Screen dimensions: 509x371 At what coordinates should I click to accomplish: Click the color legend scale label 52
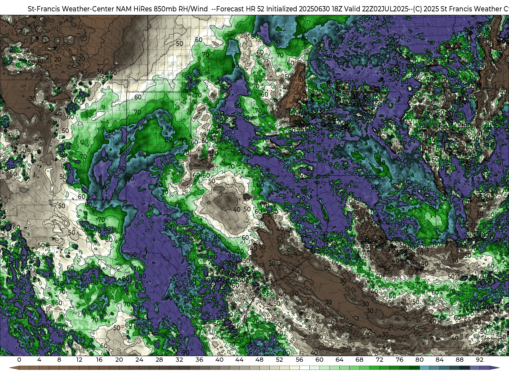[x=279, y=360]
